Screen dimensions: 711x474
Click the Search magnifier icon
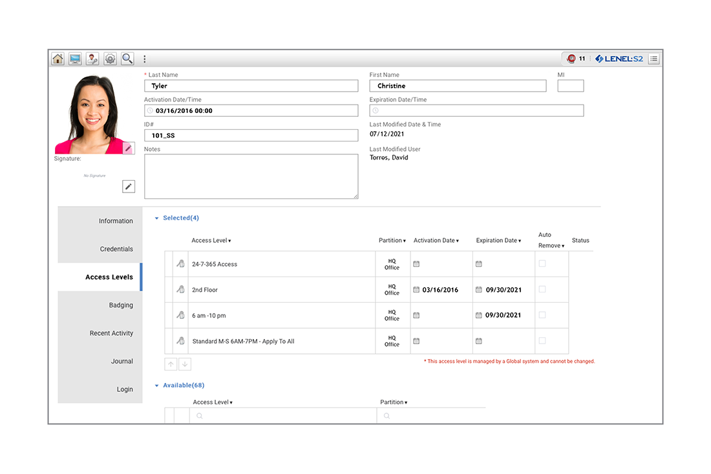coord(127,59)
